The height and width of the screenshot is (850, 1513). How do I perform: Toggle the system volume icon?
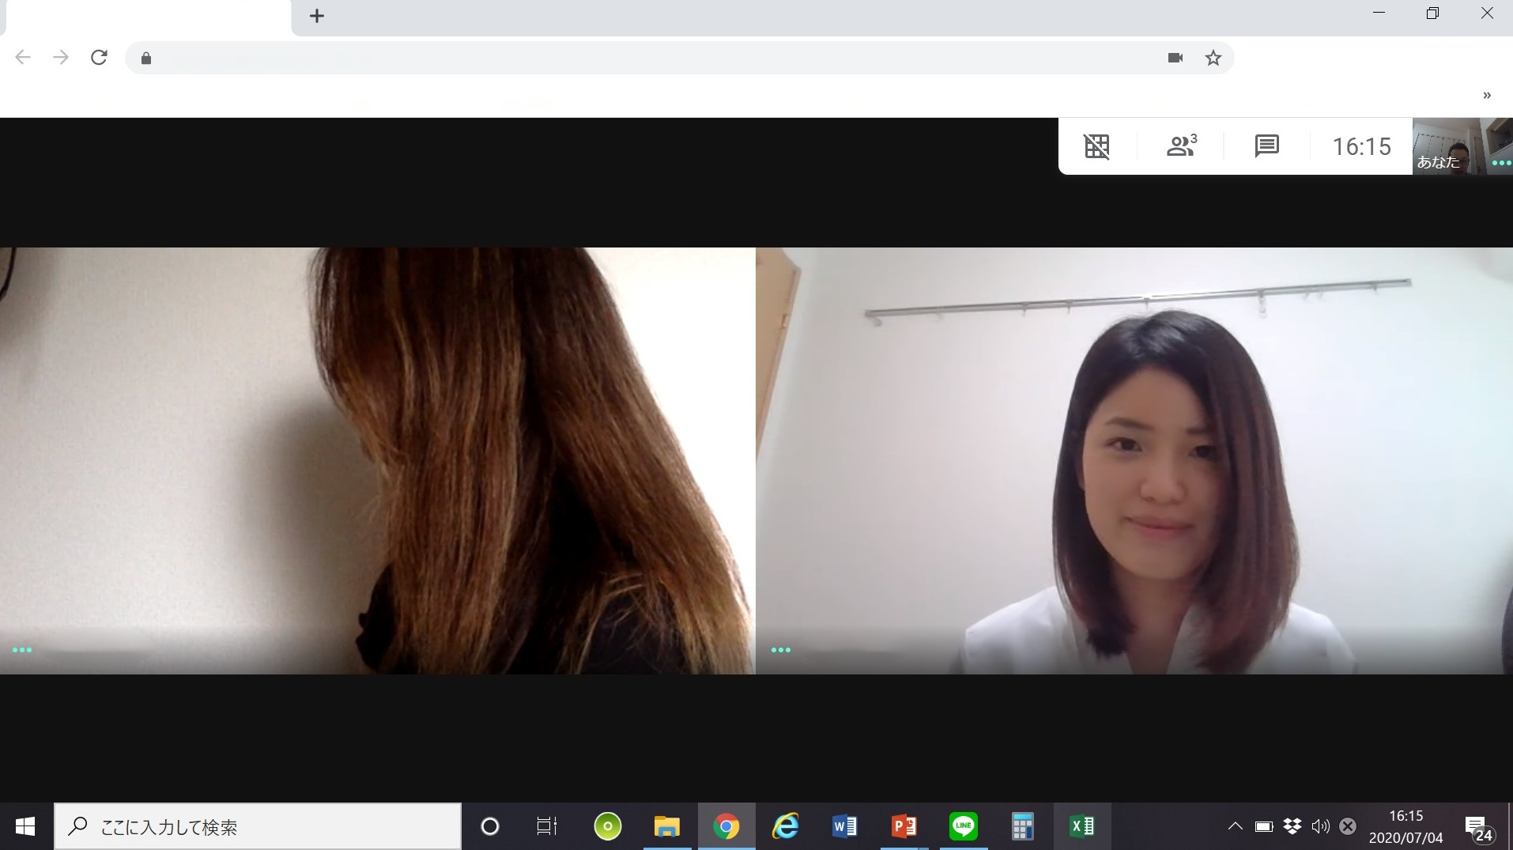[1319, 826]
